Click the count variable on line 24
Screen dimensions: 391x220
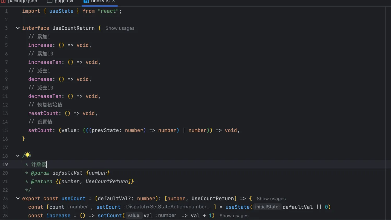[57, 207]
